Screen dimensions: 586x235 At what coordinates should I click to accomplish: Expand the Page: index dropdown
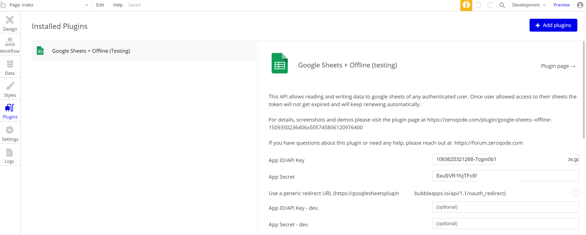coord(49,5)
